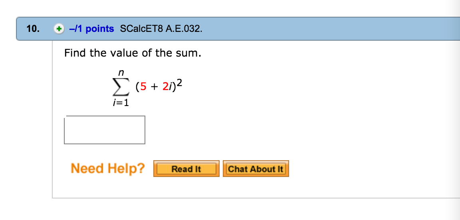This screenshot has width=460, height=220.
Task: Click the sigma summation symbol
Action: pyautogui.click(x=121, y=88)
